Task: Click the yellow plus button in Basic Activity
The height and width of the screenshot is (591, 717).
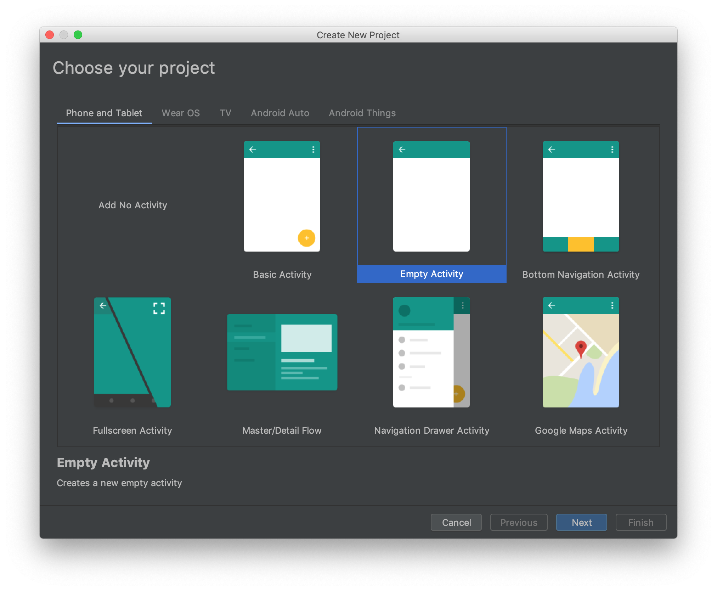Action: click(x=306, y=238)
